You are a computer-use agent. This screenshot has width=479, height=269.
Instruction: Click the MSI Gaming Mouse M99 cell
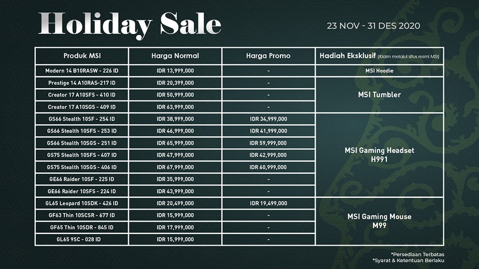[379, 221]
